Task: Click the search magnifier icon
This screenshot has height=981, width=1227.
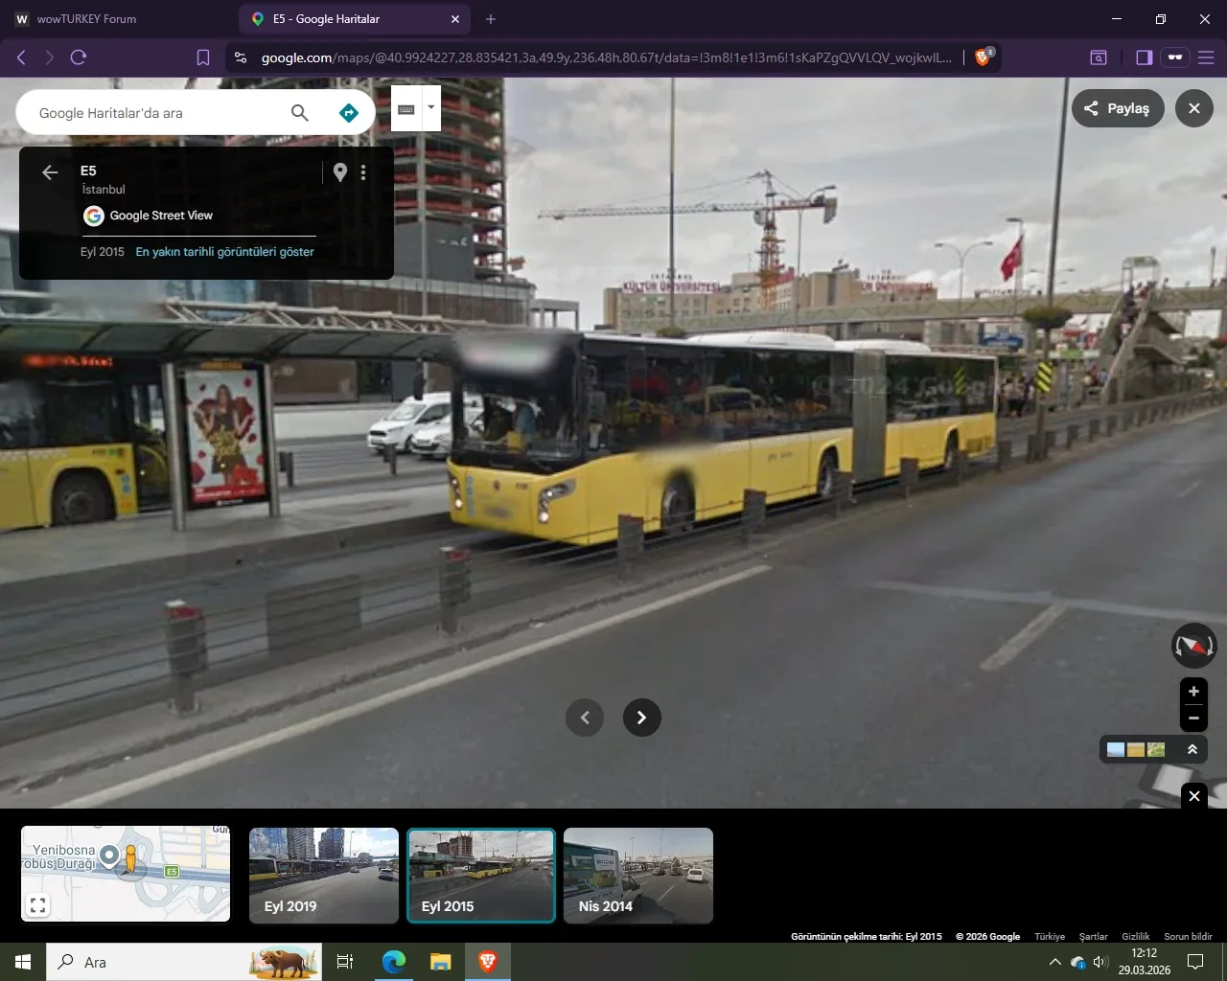Action: click(x=299, y=112)
